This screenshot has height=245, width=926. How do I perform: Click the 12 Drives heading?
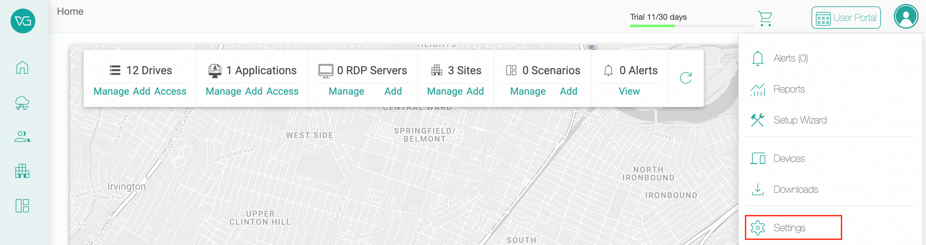tap(149, 70)
